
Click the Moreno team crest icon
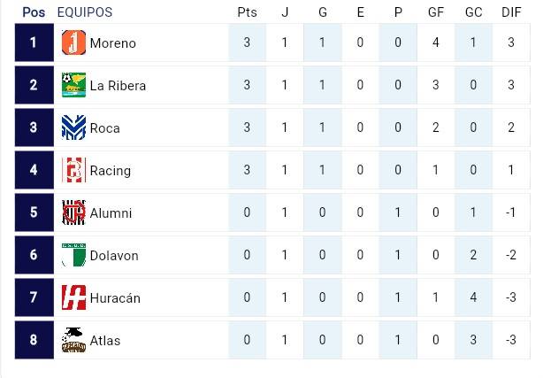point(73,42)
